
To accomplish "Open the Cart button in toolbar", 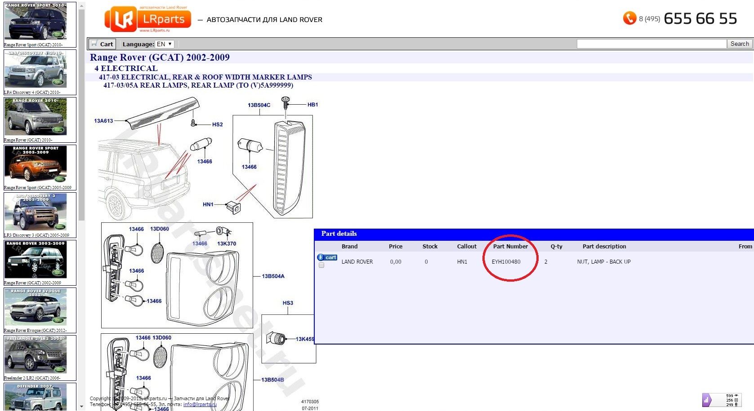I will [x=102, y=44].
